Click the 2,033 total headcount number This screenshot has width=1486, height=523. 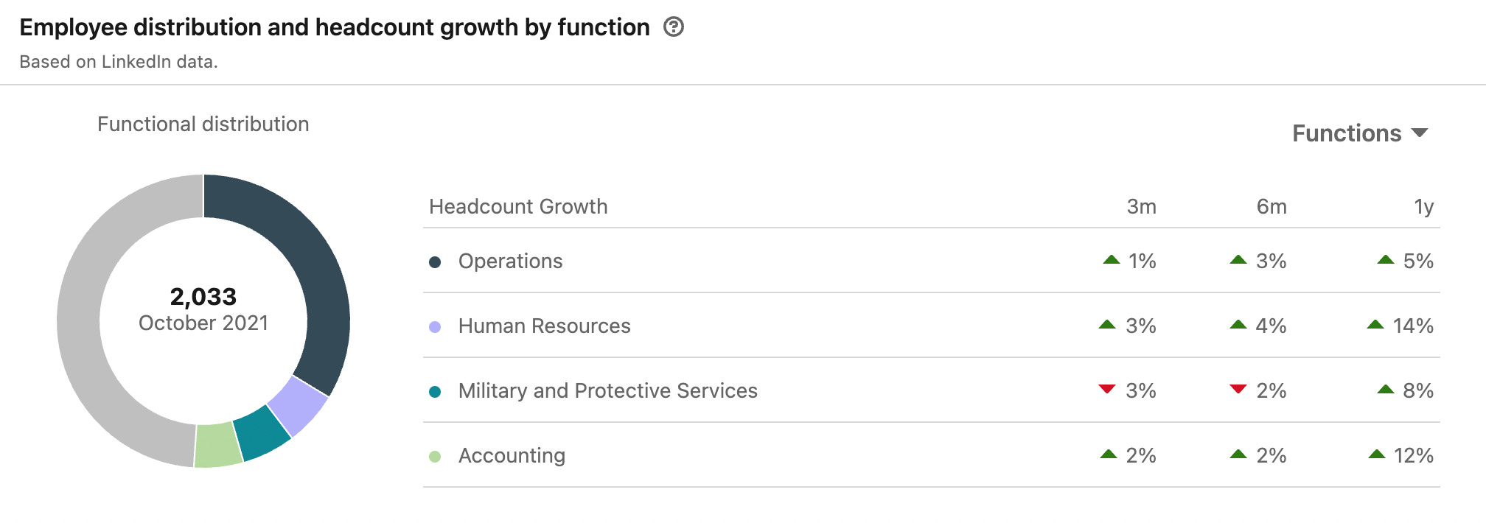pos(203,297)
